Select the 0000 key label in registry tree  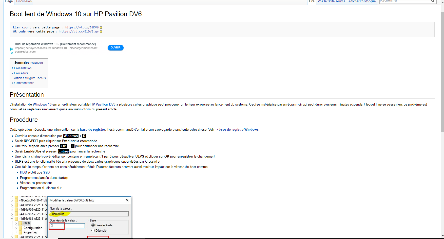[x=27, y=223]
